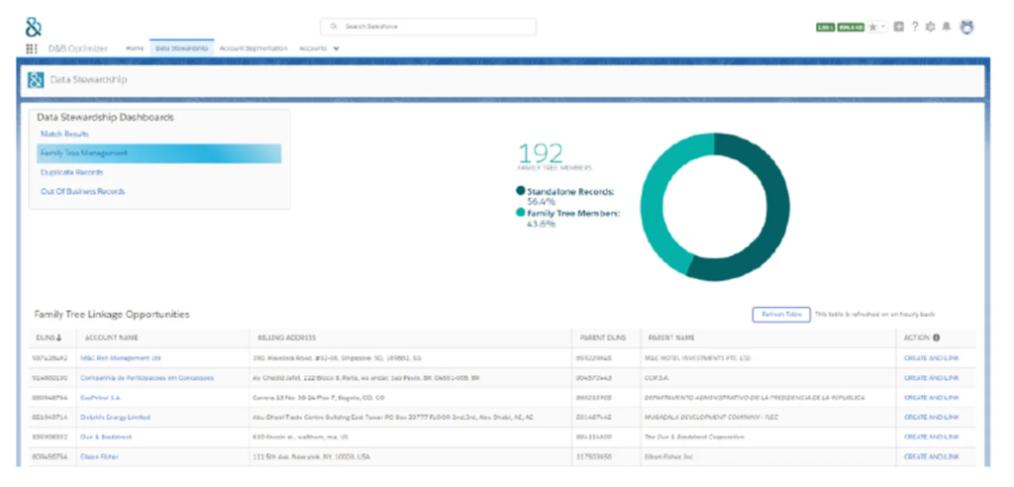Open the EcoPetrol S.A. account link

pos(101,398)
